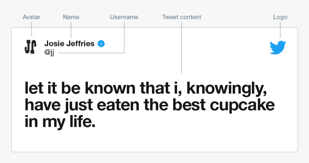Click the JJ avatar image
The height and width of the screenshot is (163, 309).
[x=30, y=47]
